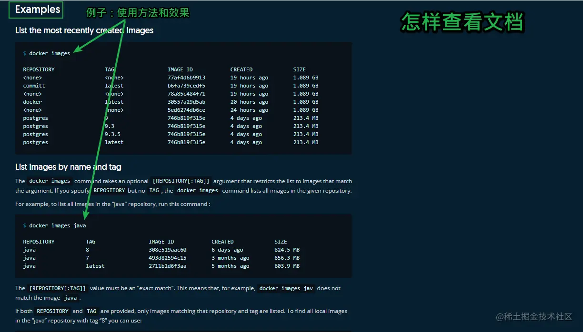Select "CREATED" header in first table
This screenshot has width=583, height=332.
click(x=241, y=69)
